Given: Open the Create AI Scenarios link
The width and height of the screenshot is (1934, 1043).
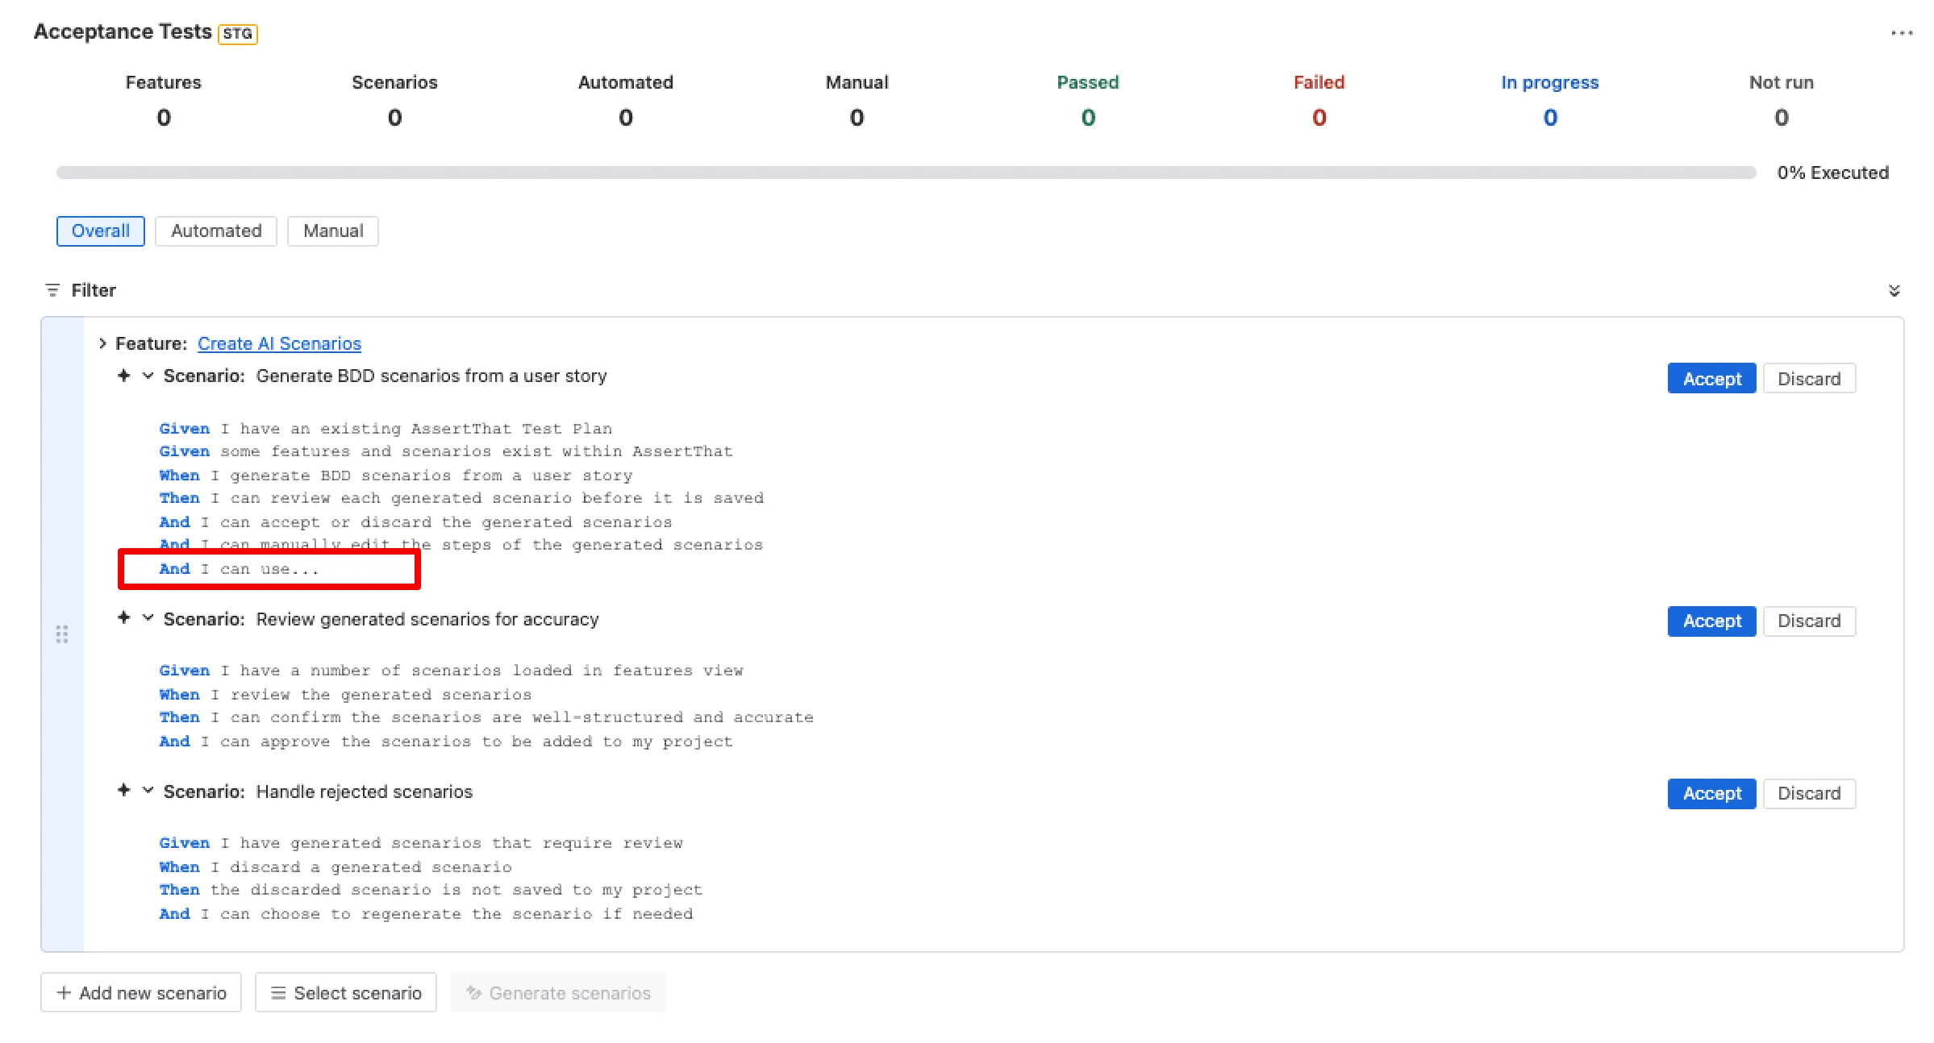Looking at the screenshot, I should pos(279,344).
